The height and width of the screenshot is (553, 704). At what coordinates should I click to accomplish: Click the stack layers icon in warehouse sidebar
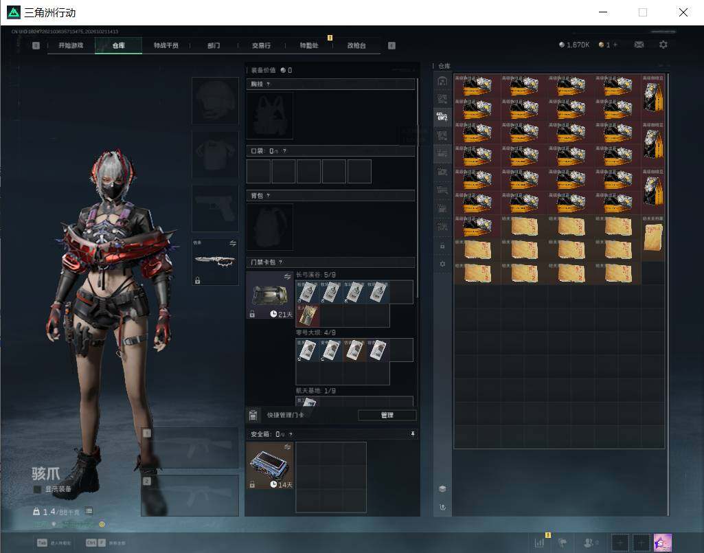point(442,488)
